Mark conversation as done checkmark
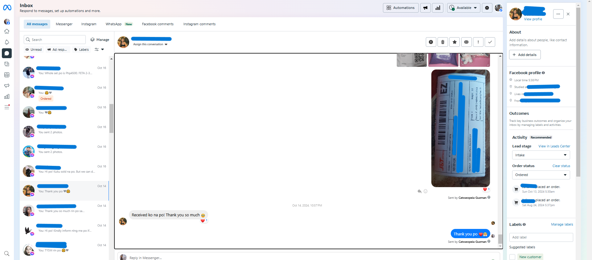The height and width of the screenshot is (260, 592). click(490, 42)
